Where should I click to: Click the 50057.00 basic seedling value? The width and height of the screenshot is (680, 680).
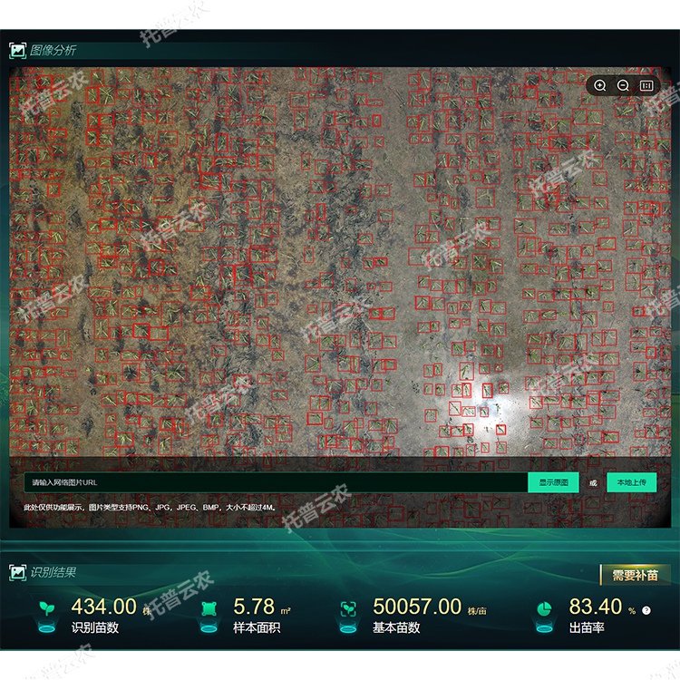417,607
